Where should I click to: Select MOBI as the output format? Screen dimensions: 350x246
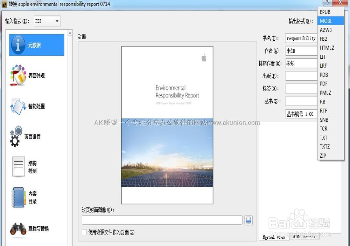[325, 21]
